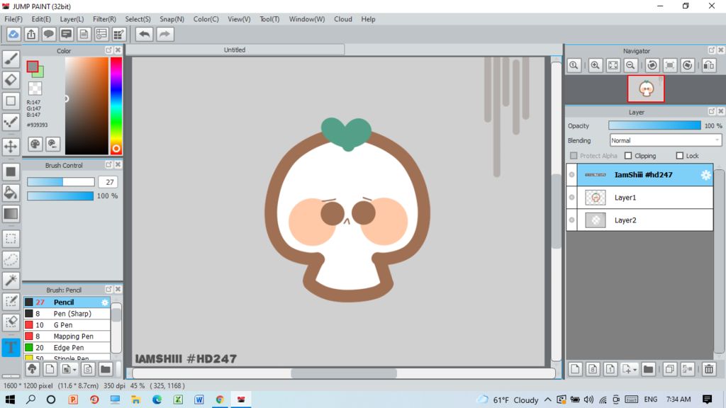Fit canvas to window in Navigator
The width and height of the screenshot is (726, 408).
(613, 65)
